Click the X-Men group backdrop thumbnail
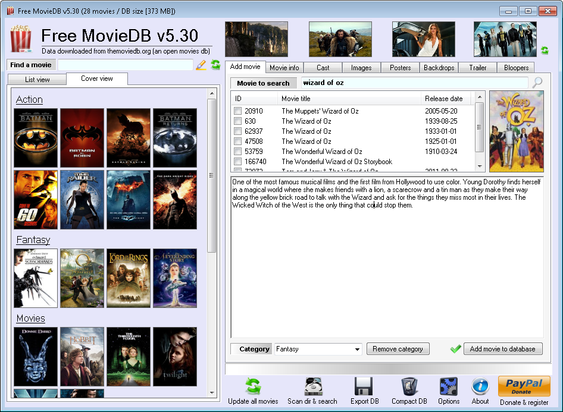This screenshot has width=563, height=412. pos(505,39)
